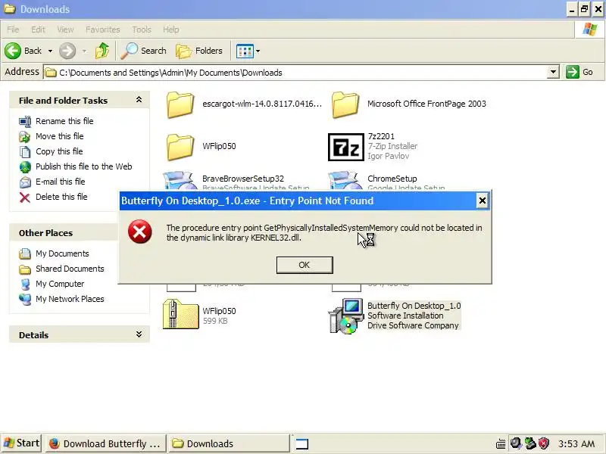Select the Butterfly On Desktop_1.0 installer icon
This screenshot has width=606, height=454.
coord(346,316)
